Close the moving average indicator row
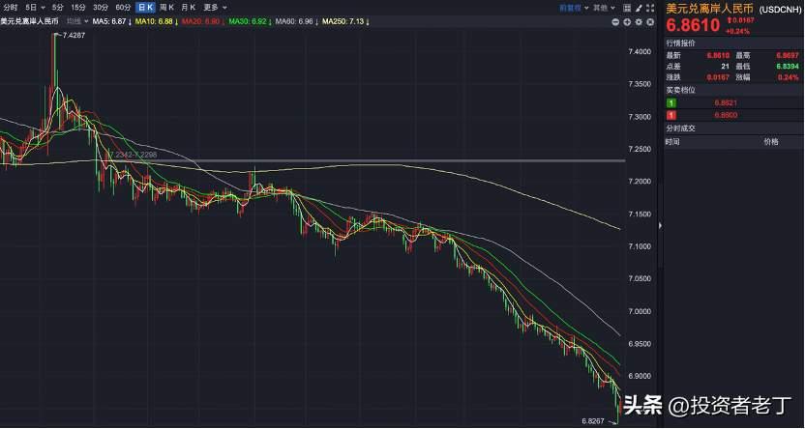Image resolution: width=805 pixels, height=429 pixels. click(650, 22)
